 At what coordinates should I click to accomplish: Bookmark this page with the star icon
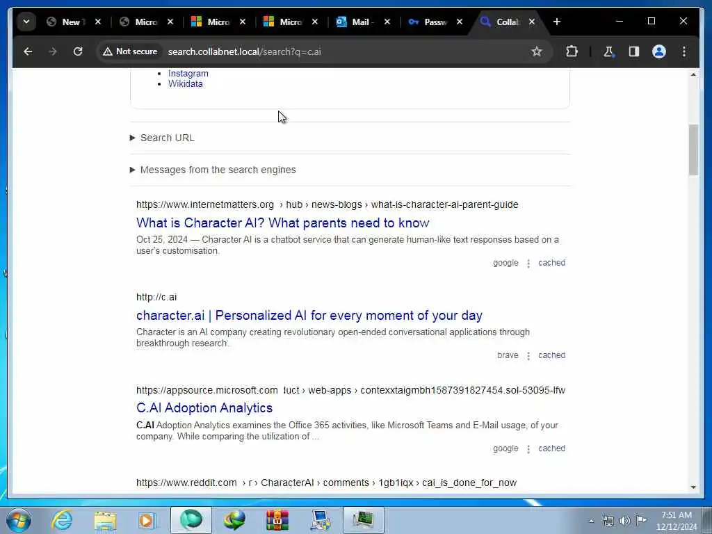pos(537,51)
